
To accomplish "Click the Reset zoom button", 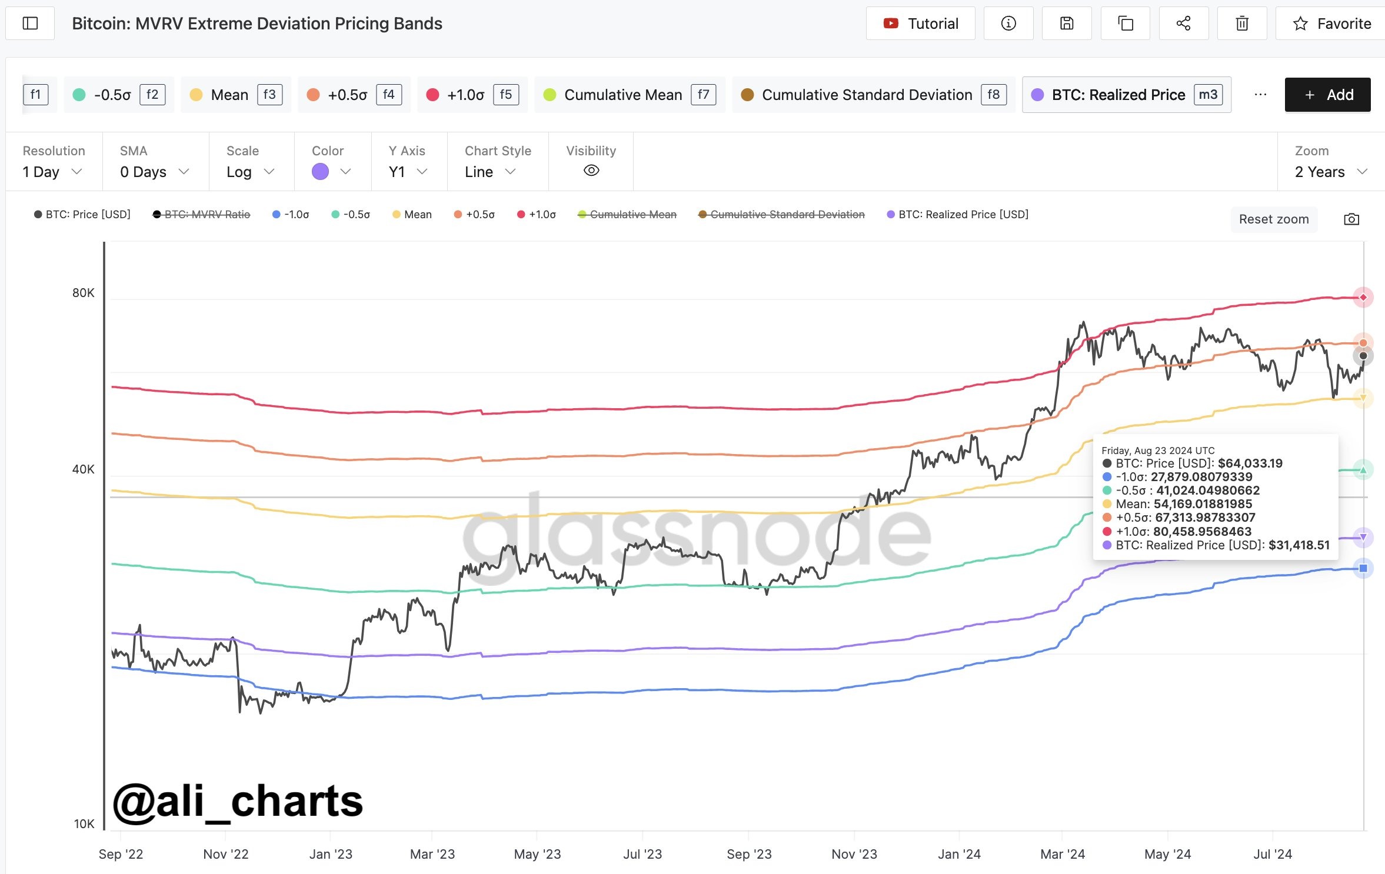I will tap(1273, 219).
